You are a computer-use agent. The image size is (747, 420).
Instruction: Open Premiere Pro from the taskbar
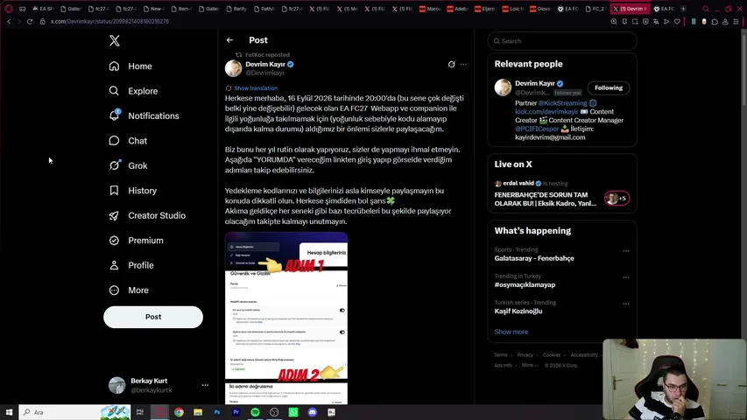[x=236, y=412]
